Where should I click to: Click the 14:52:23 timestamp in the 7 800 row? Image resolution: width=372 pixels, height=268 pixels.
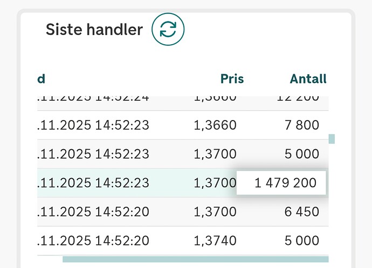(x=93, y=125)
